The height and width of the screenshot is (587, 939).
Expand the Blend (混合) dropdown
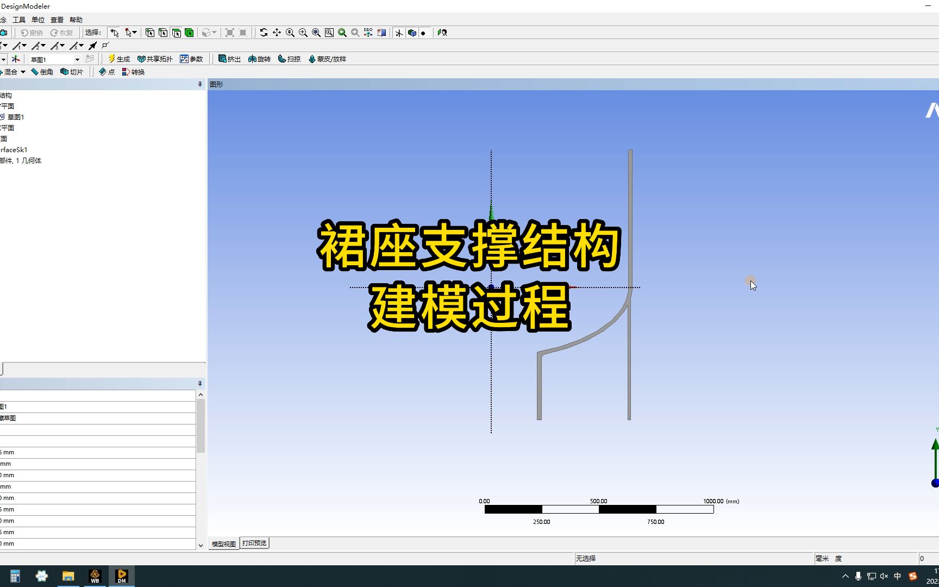pos(23,72)
